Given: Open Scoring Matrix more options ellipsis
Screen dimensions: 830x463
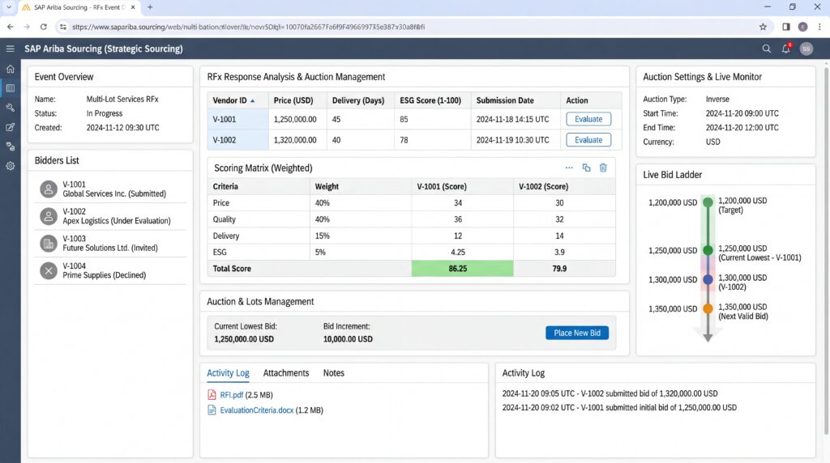Looking at the screenshot, I should [569, 168].
